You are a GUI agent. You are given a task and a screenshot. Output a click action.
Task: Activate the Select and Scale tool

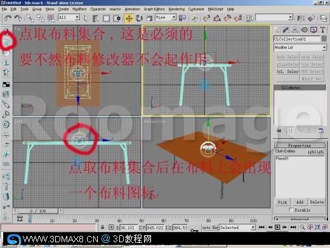(149, 18)
